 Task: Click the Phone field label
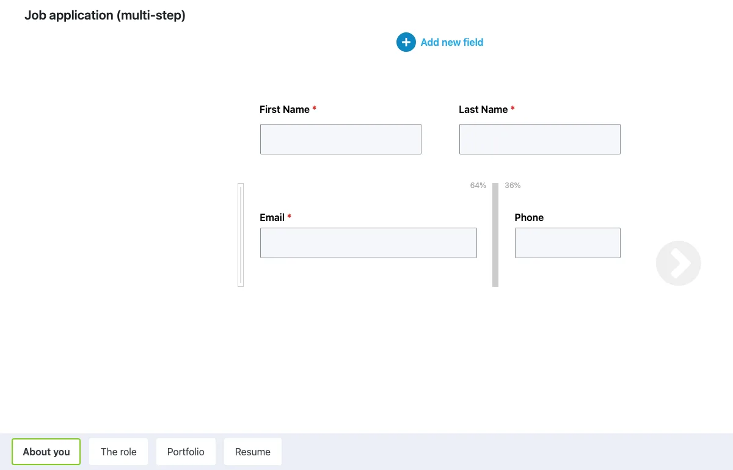[x=529, y=217]
